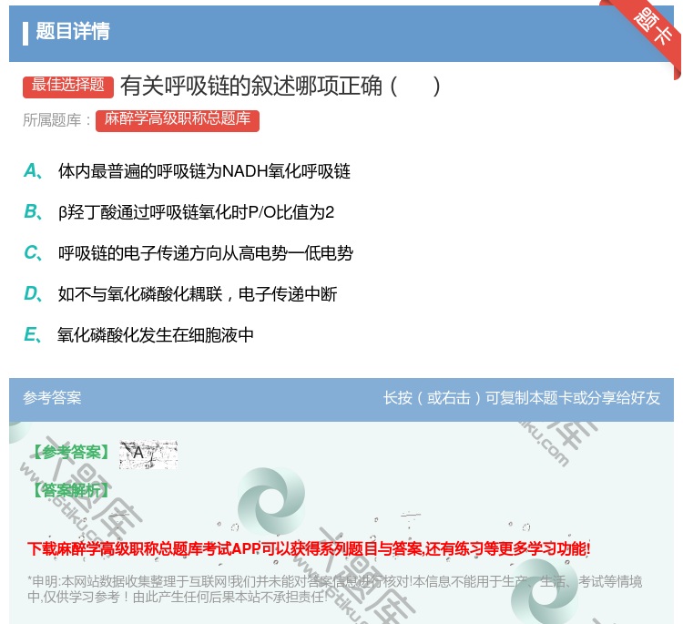Click the option letter B、
This screenshot has width=683, height=624.
(x=34, y=212)
